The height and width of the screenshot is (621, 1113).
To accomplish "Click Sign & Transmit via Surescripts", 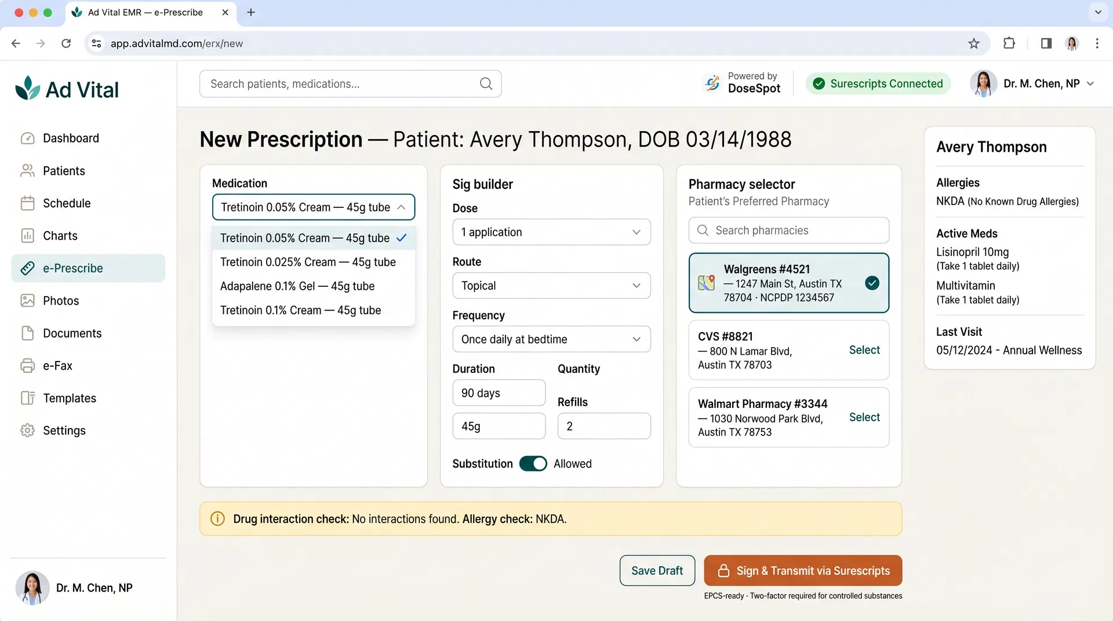I will tap(802, 571).
